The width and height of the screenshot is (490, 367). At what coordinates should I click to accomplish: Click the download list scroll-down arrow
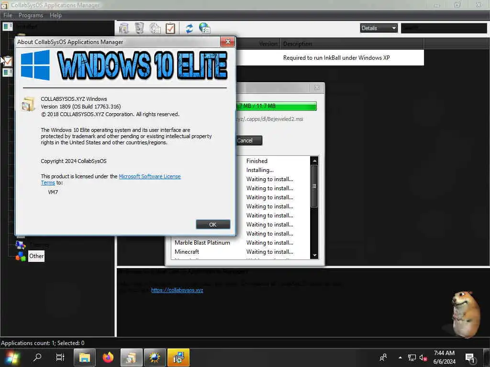[x=314, y=255]
